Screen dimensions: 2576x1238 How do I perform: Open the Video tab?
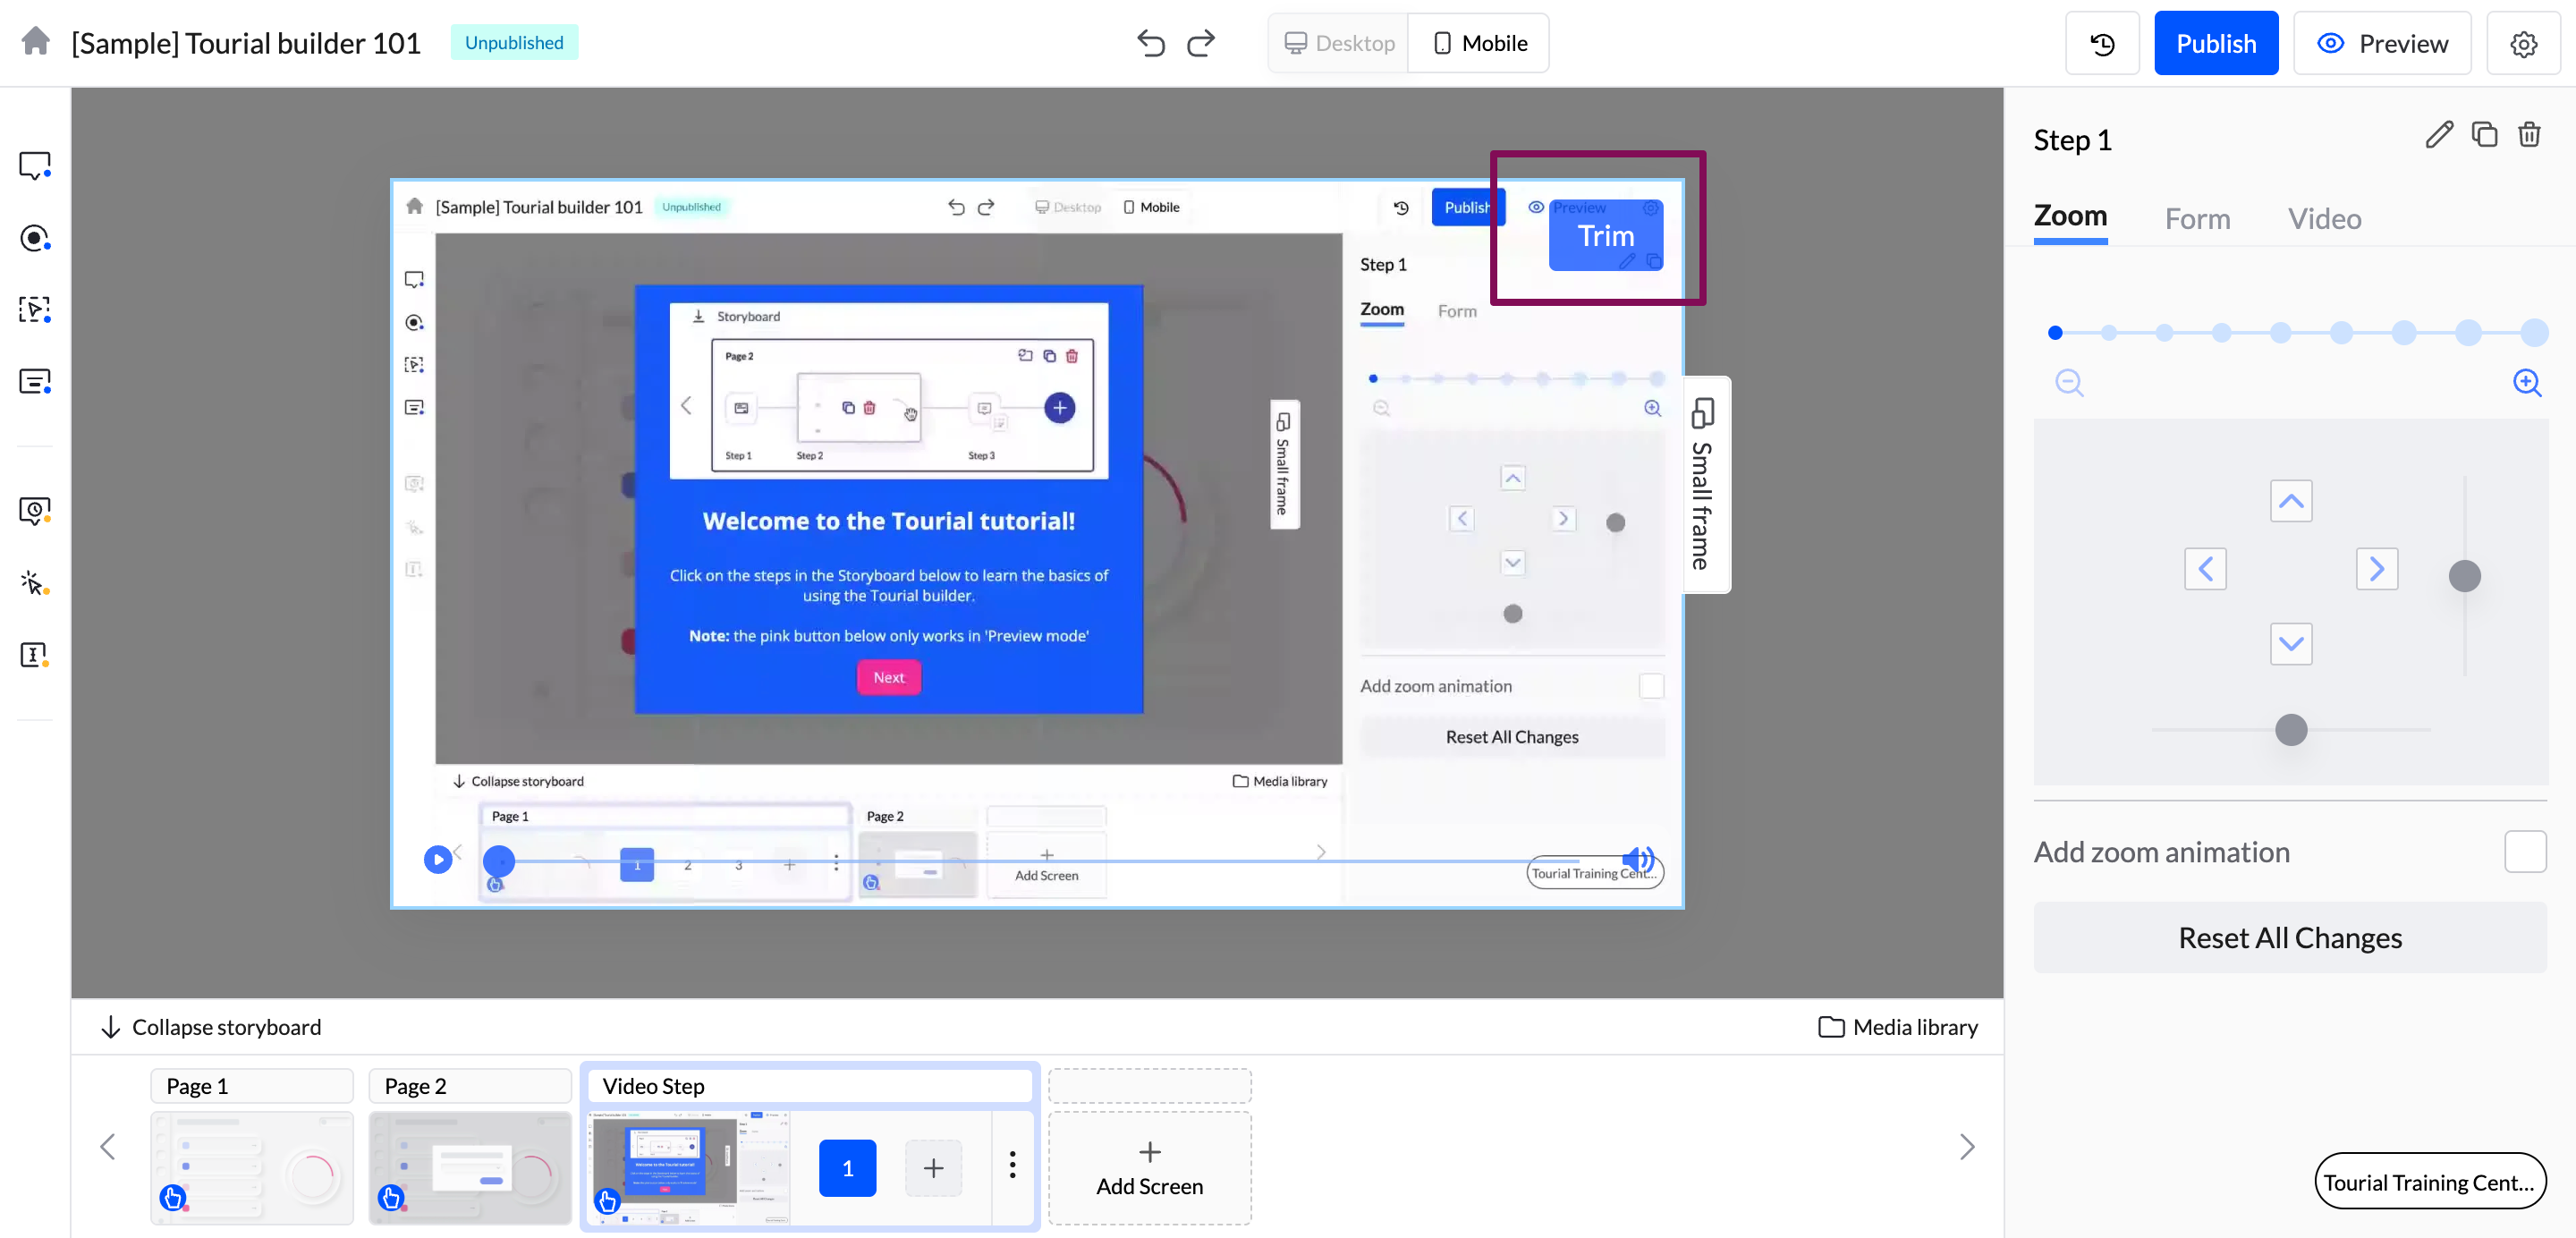tap(2324, 219)
